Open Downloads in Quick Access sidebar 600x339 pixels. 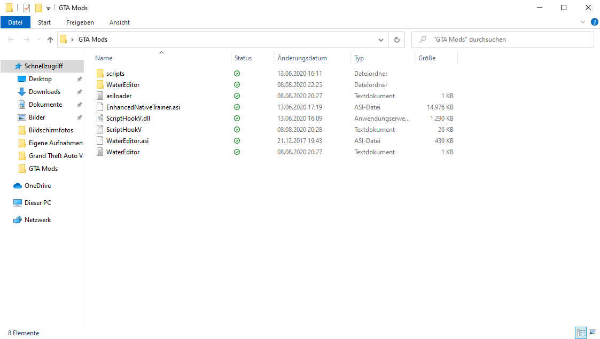click(44, 92)
